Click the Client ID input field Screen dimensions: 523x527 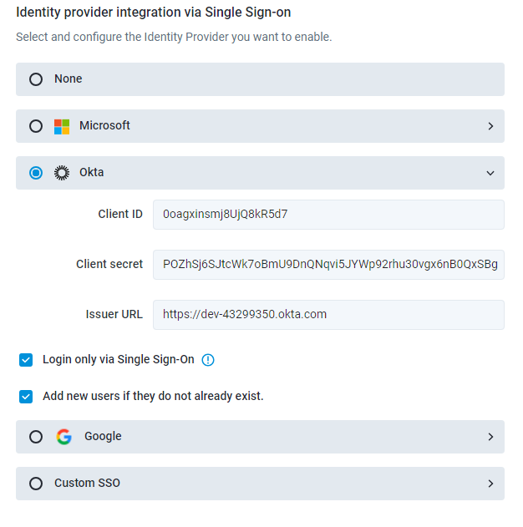pyautogui.click(x=328, y=214)
